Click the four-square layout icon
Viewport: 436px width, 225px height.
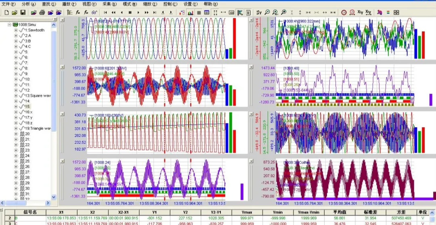coord(396,12)
